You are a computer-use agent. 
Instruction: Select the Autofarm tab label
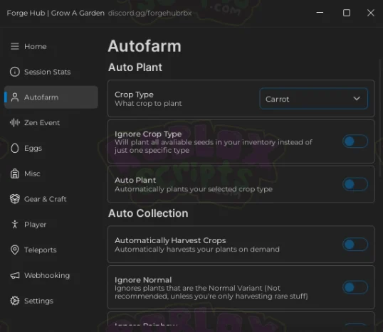click(41, 97)
